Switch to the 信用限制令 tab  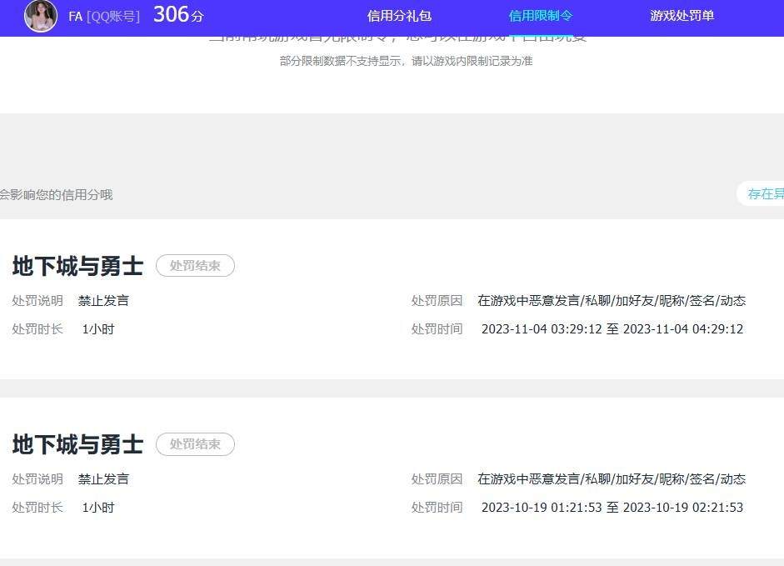[x=541, y=16]
